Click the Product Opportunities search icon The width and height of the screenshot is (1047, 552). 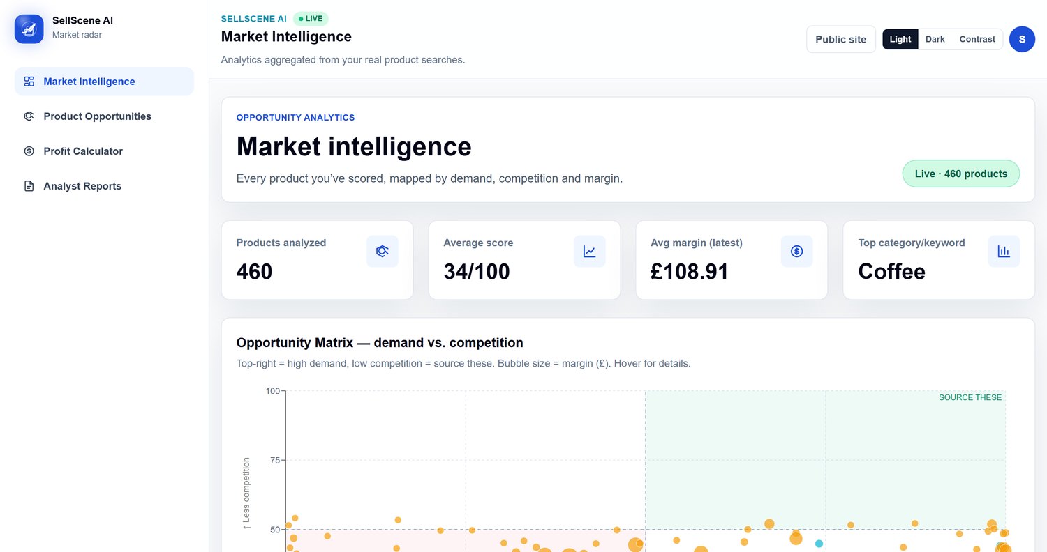click(x=29, y=116)
